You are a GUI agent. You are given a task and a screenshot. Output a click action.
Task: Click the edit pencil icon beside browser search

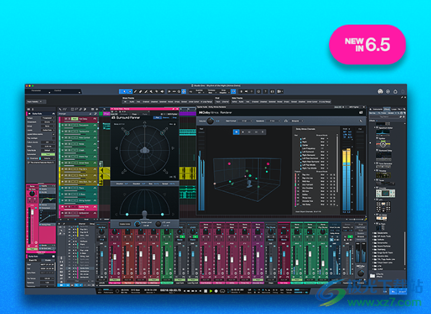point(401,116)
